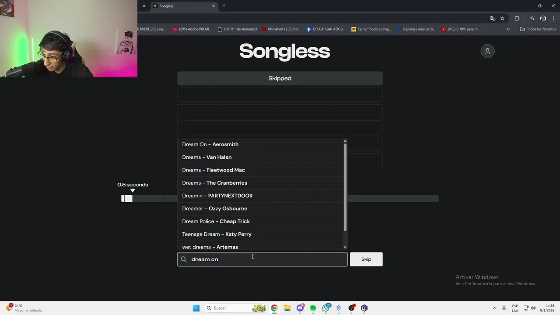Open the Chrome profile avatar
560x315 pixels.
[543, 18]
